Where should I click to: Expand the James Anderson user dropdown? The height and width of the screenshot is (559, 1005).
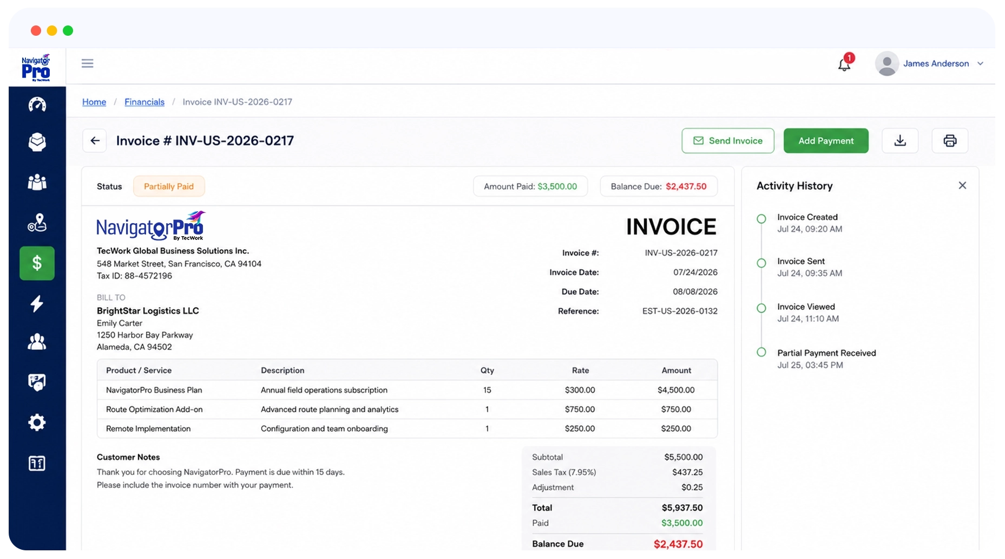click(980, 64)
